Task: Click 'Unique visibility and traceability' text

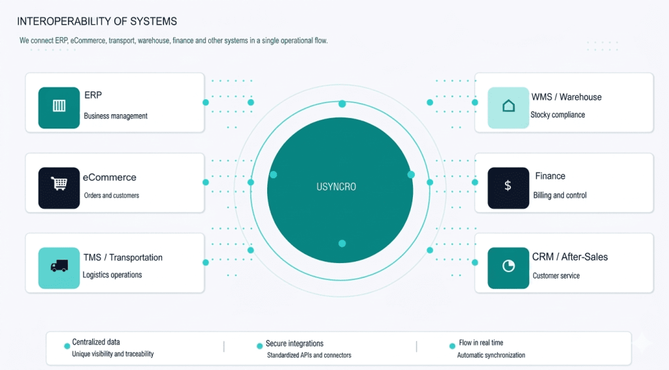Action: (x=112, y=354)
